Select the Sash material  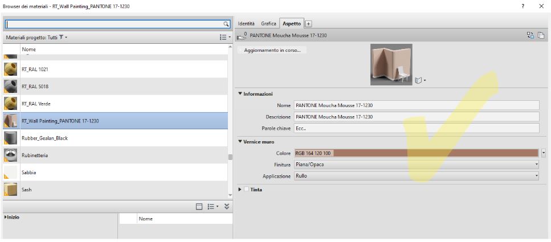click(x=115, y=190)
